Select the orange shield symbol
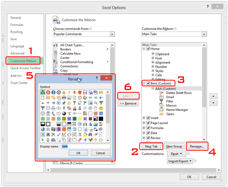Viewport: 228px width, 187px height. coord(80,92)
